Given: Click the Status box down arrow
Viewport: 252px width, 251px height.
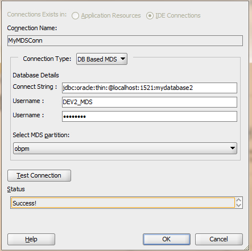Looking at the screenshot, I should point(239,205).
